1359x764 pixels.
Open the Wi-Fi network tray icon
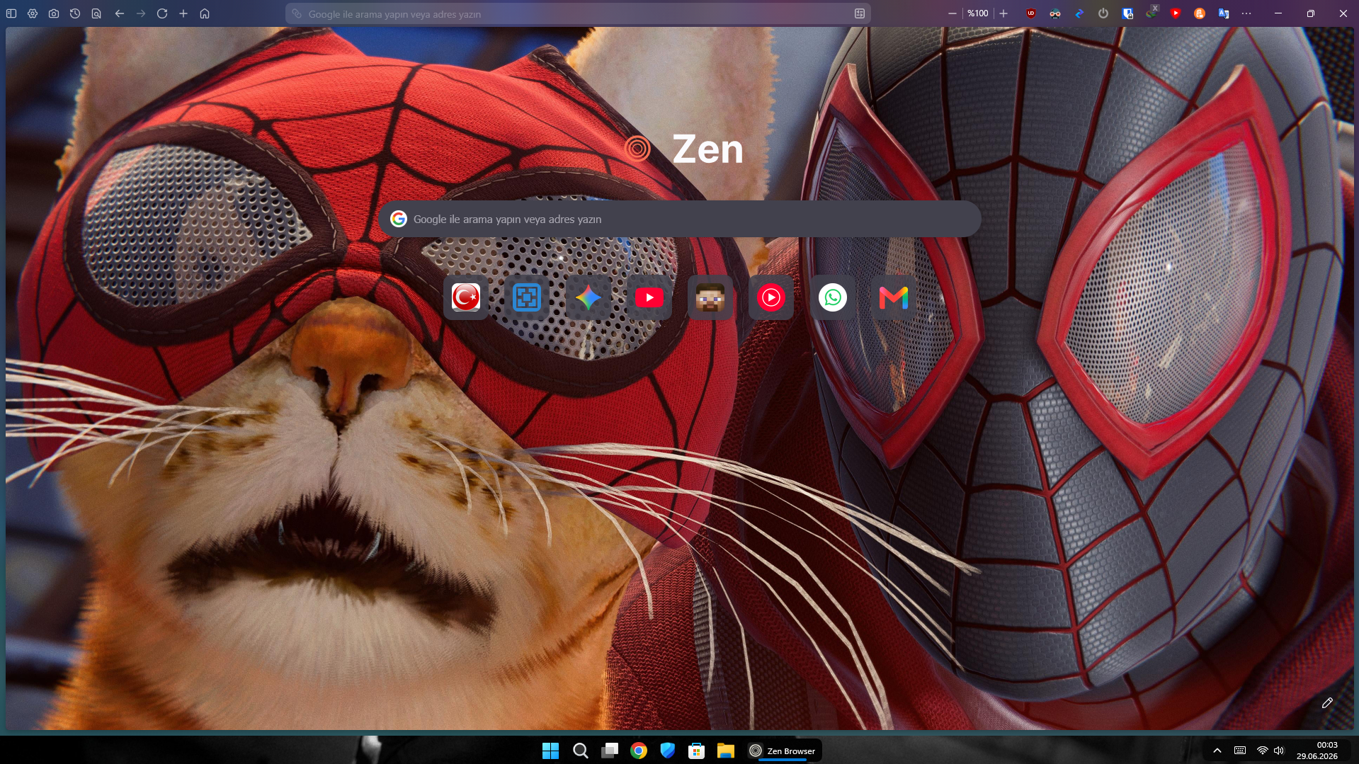[x=1262, y=751]
